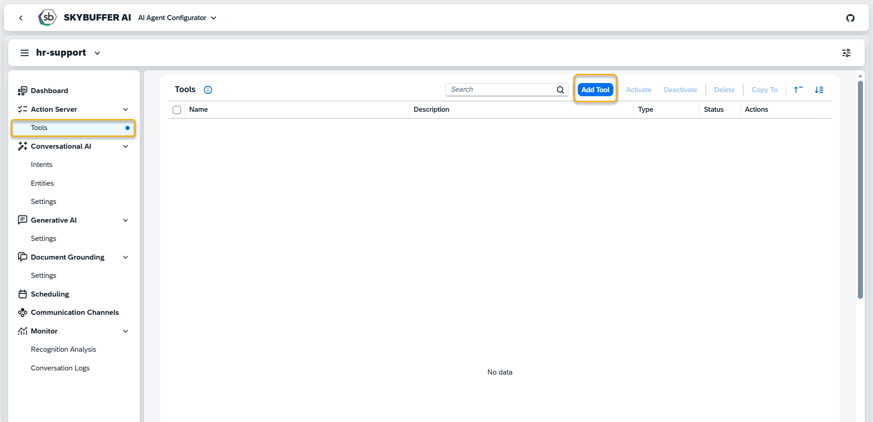
Task: Open the filter settings sliders icon
Action: pyautogui.click(x=846, y=53)
